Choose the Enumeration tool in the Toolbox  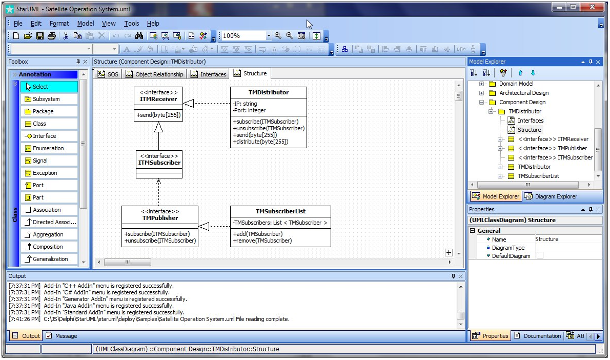(x=49, y=148)
